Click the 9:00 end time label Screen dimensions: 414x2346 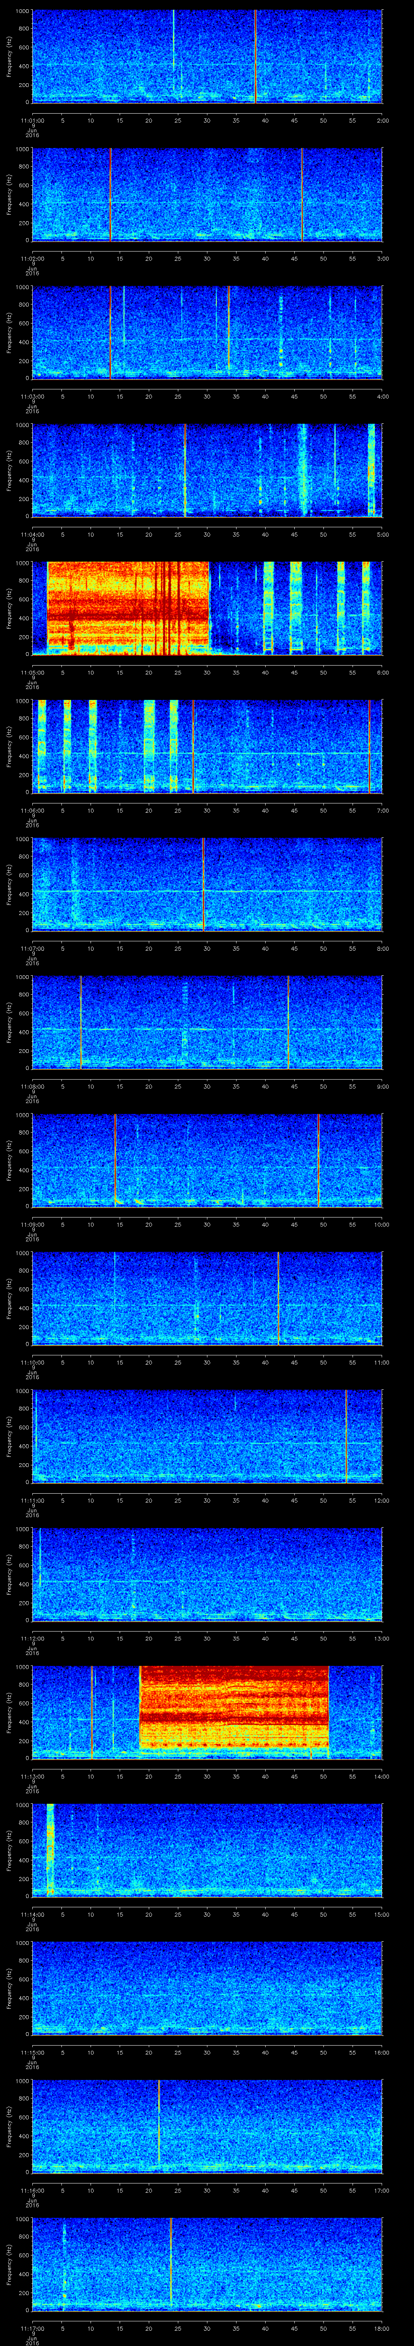click(x=382, y=1086)
